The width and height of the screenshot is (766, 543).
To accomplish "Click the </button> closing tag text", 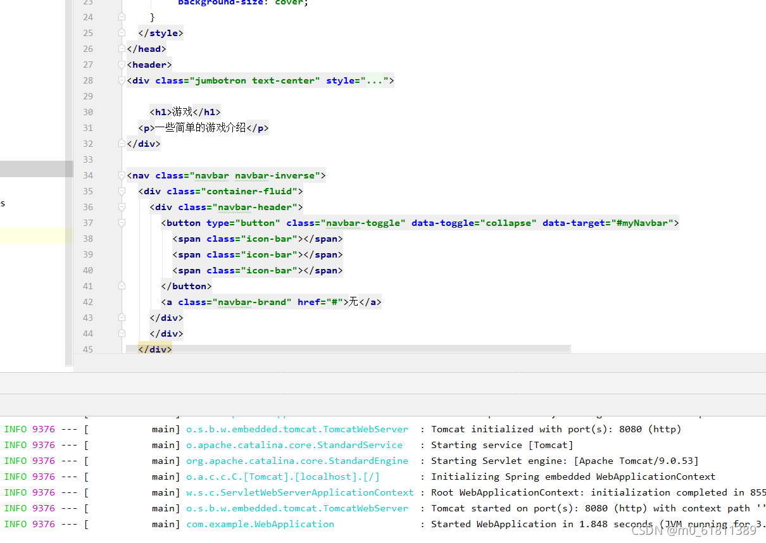I will pyautogui.click(x=186, y=286).
